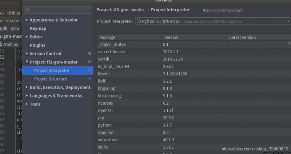Select the setuptools package row
291x154 pixels.
(x=194, y=140)
